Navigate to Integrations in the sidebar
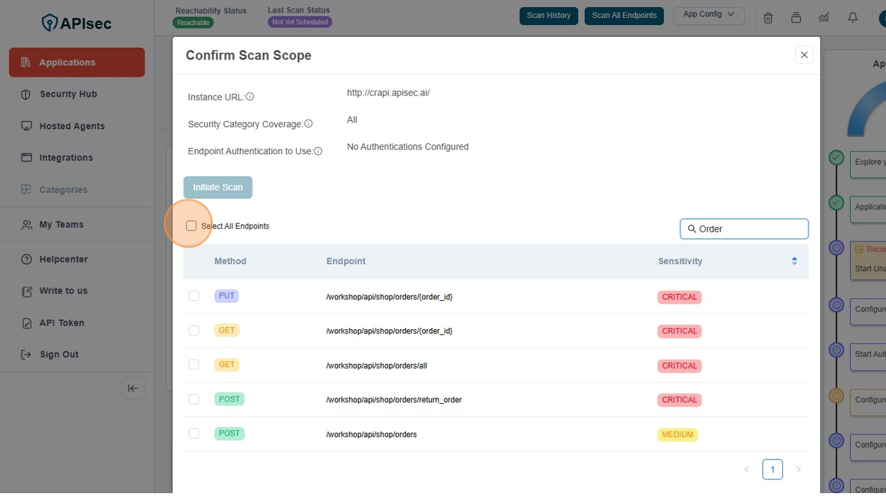 (x=66, y=158)
